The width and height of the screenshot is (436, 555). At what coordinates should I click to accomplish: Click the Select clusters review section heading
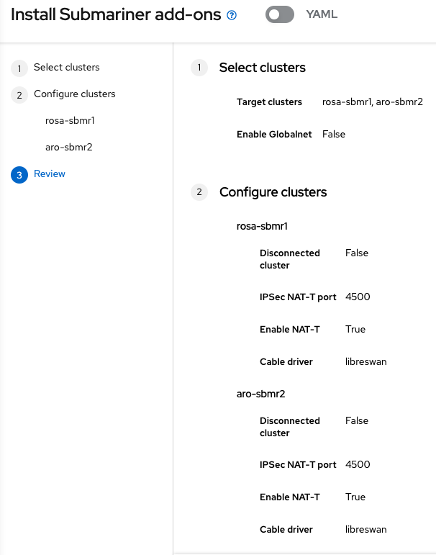(262, 68)
